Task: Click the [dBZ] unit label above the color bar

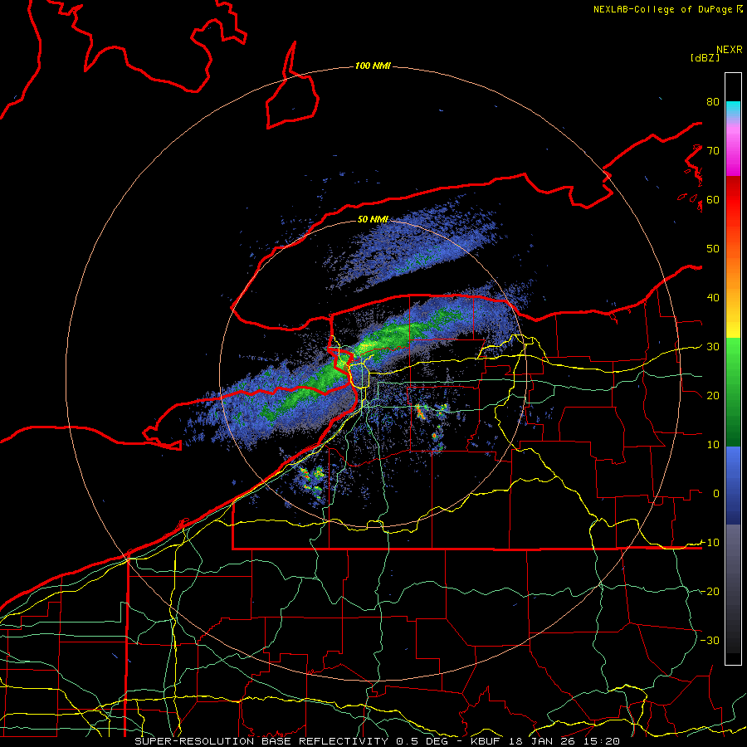Action: coord(705,57)
